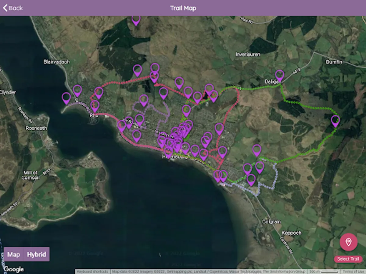Tap the round Select Trail pin icon
This screenshot has width=366, height=274.
(348, 242)
